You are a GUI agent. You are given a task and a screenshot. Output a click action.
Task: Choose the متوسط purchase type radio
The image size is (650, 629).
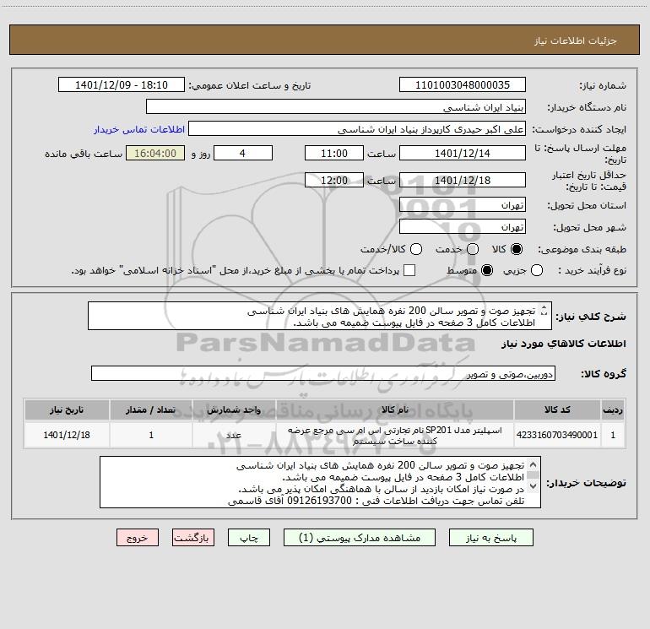(487, 270)
